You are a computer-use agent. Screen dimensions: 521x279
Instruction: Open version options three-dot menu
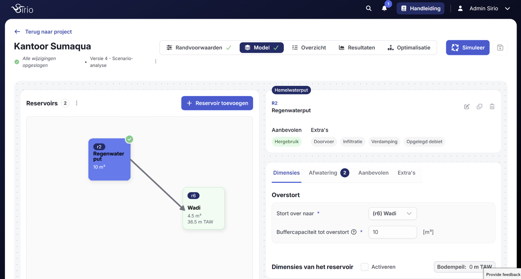[x=155, y=62]
